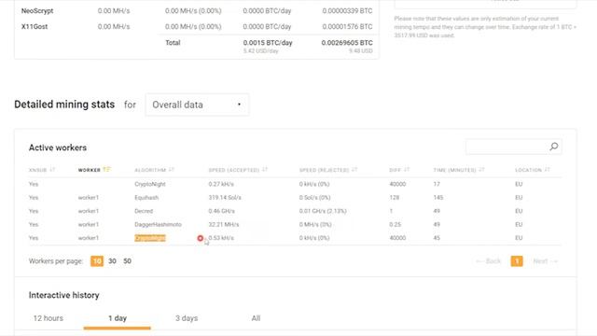Click the time value 17
This screenshot has width=597, height=336.
437,184
